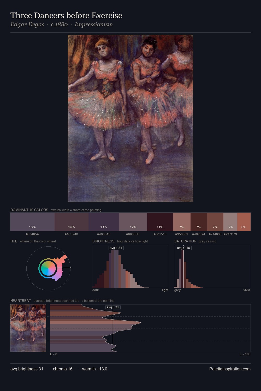Image resolution: width=261 pixels, height=391 pixels.
Task: Click the avg L 31 label in Heartbeat chart
Action: (x=113, y=307)
